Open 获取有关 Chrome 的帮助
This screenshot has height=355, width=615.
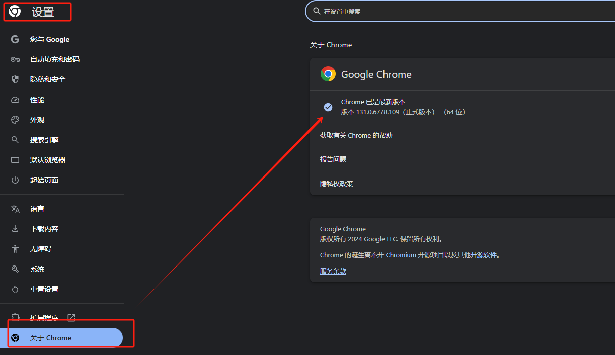click(463, 135)
